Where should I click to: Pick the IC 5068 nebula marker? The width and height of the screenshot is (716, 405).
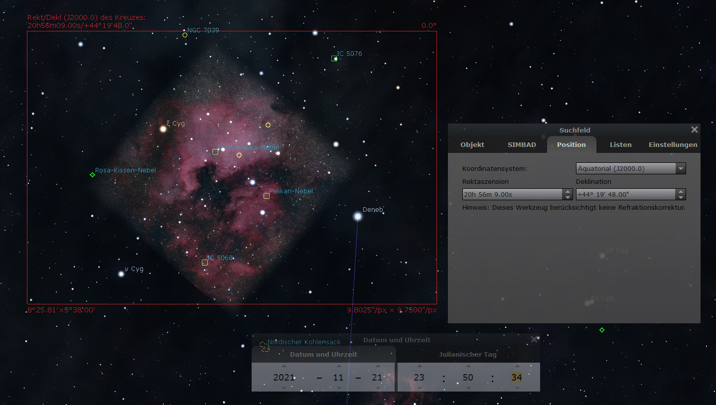pos(205,263)
